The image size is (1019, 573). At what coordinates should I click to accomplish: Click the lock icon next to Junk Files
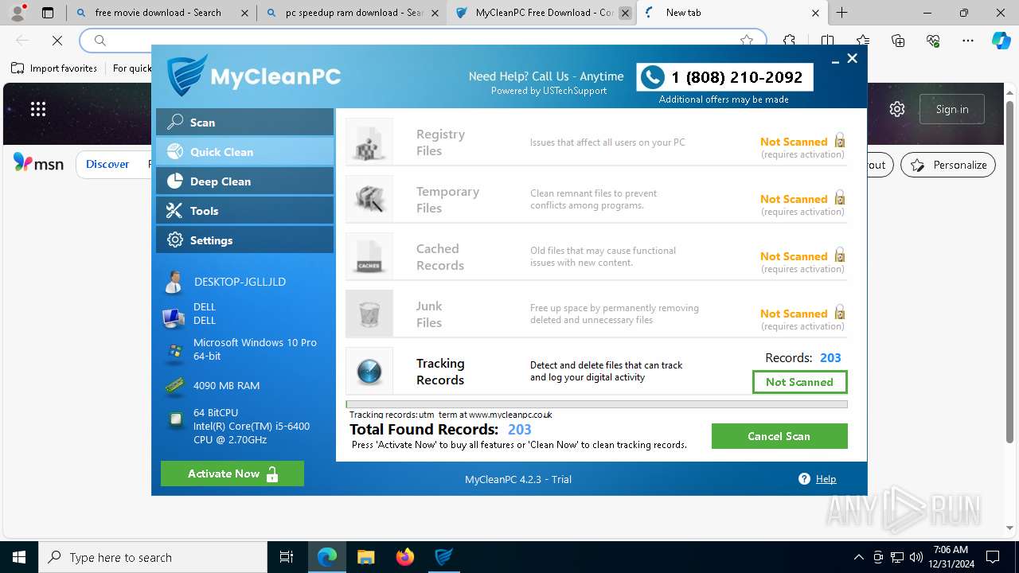tap(839, 313)
